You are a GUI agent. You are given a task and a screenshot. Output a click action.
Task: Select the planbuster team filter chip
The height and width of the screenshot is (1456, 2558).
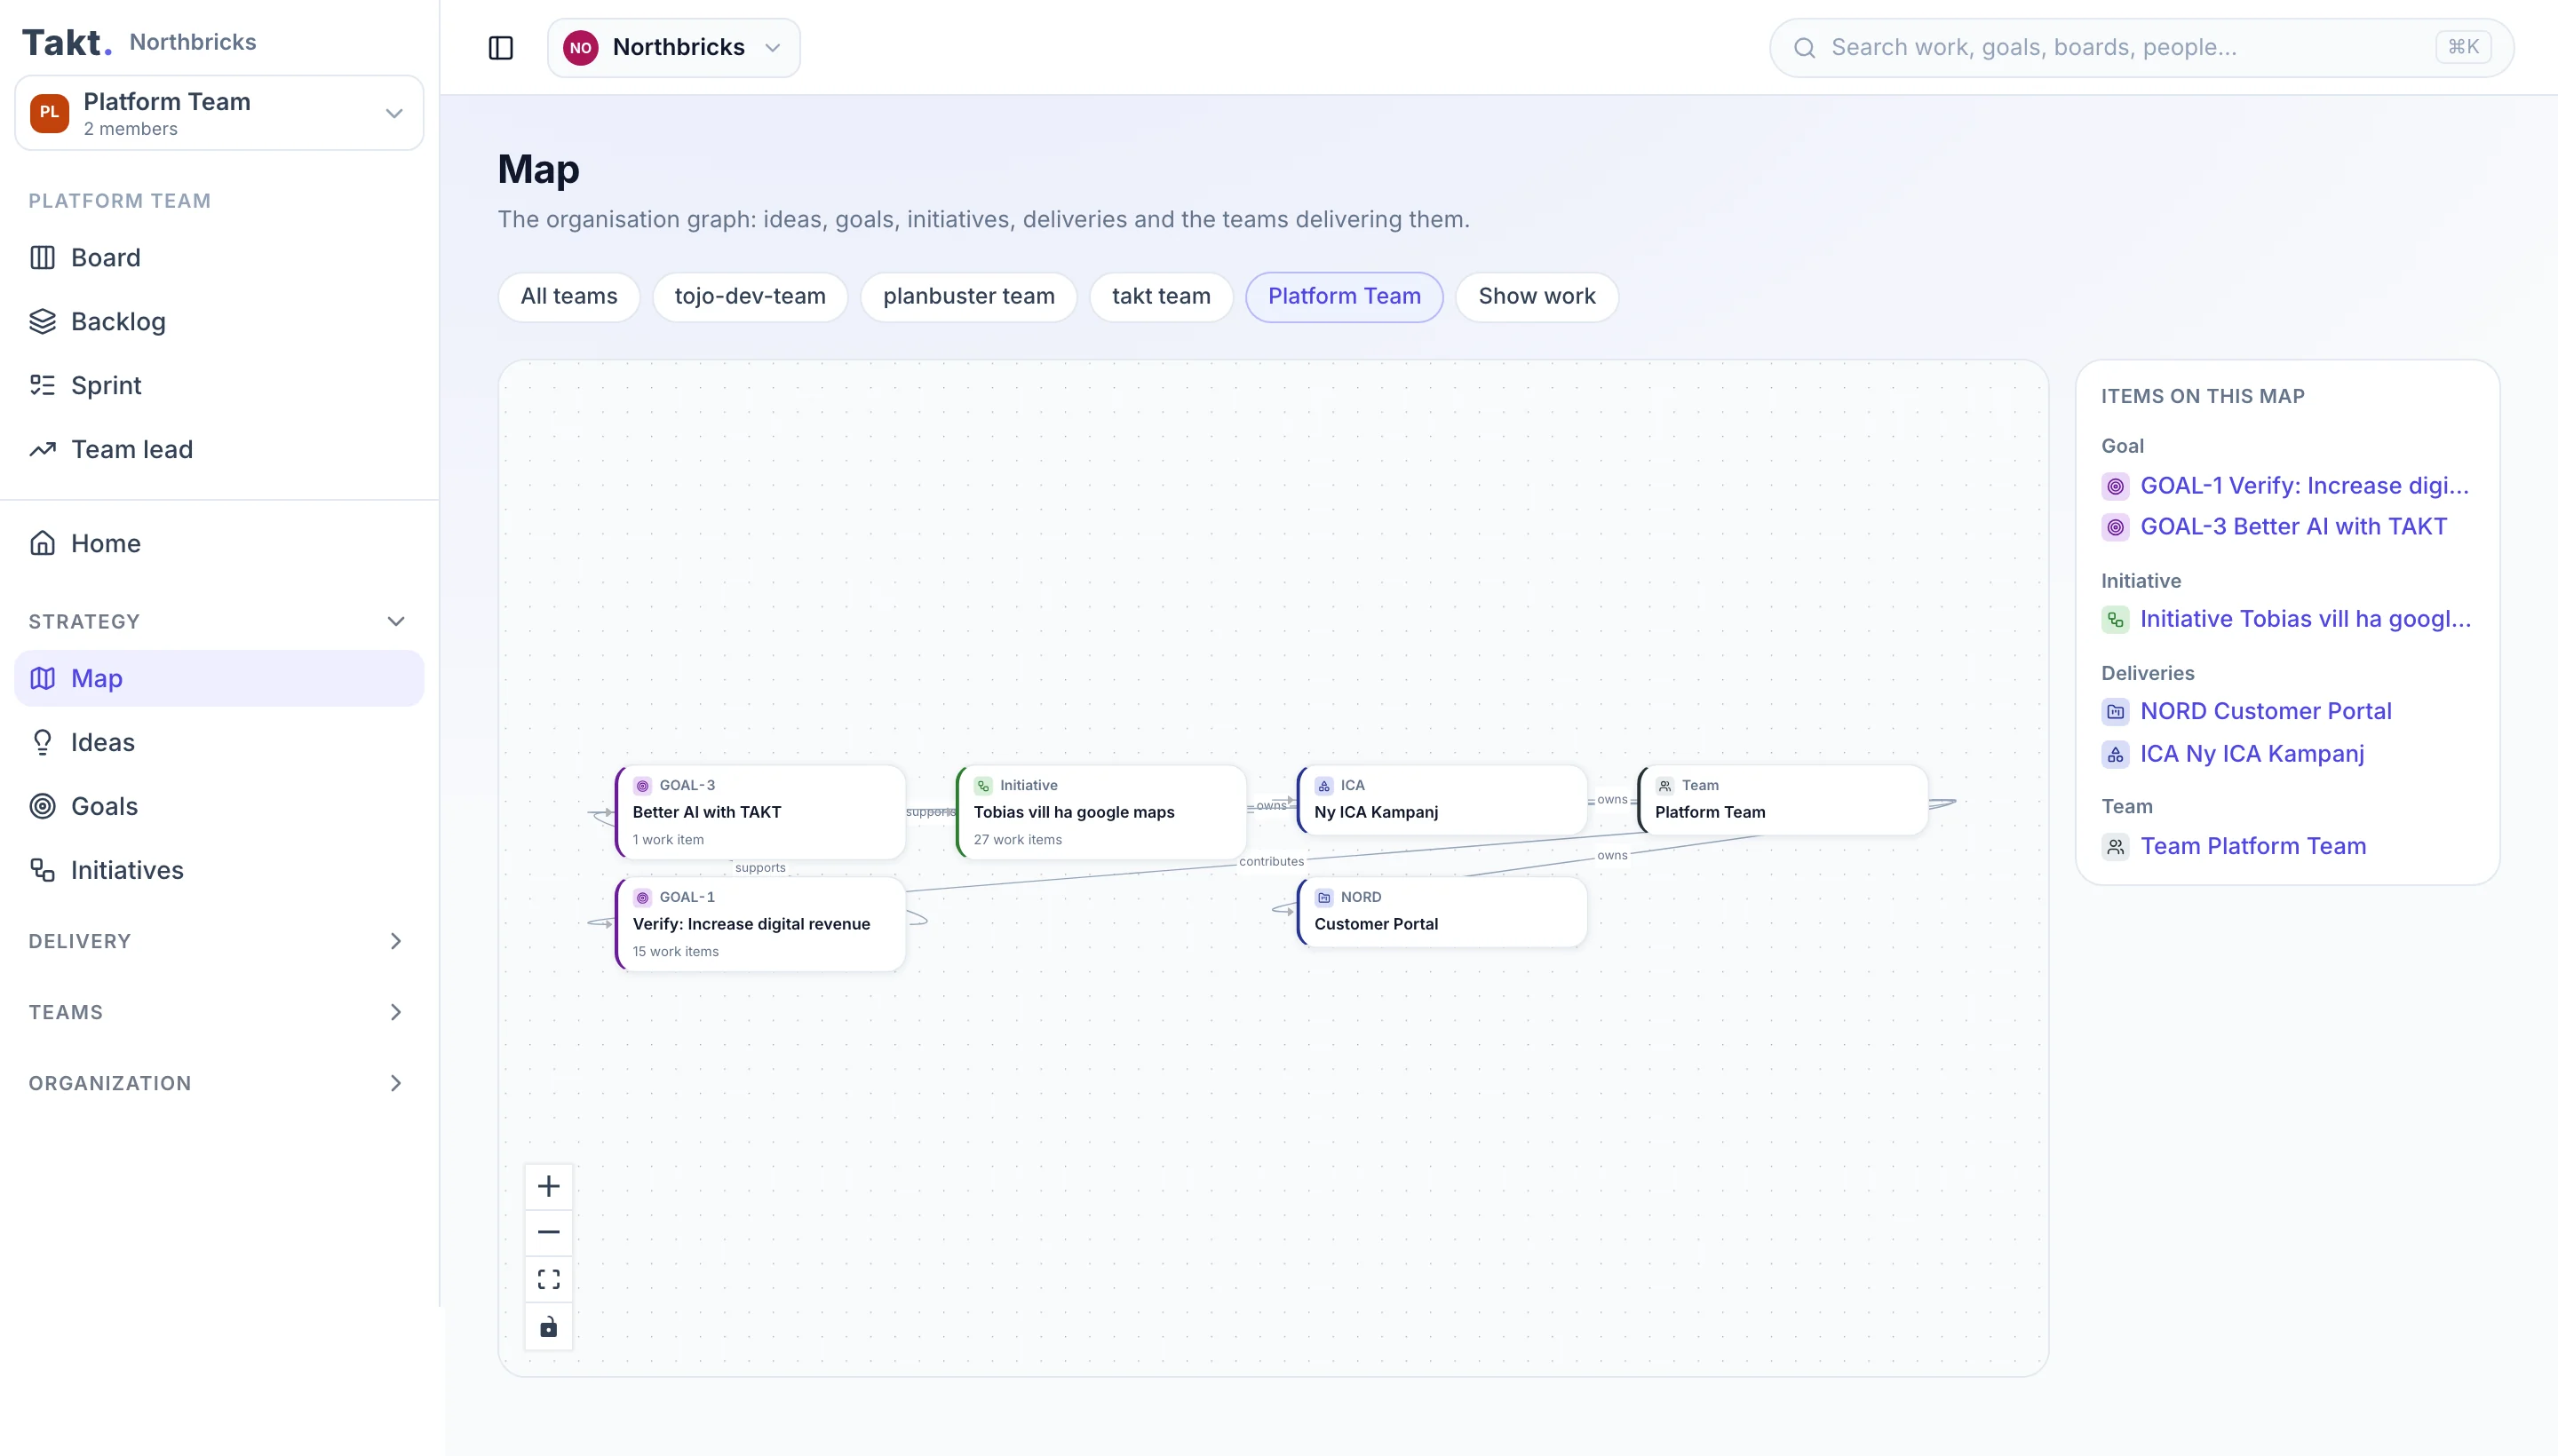[968, 297]
